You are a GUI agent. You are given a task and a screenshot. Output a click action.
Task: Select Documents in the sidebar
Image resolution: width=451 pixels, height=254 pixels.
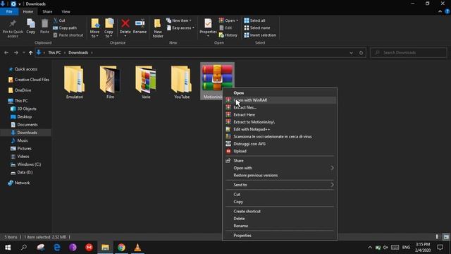pos(27,125)
